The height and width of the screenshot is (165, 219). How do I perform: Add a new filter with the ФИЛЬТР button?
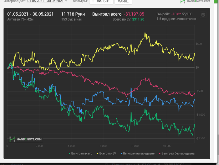pyautogui.click(x=101, y=2)
